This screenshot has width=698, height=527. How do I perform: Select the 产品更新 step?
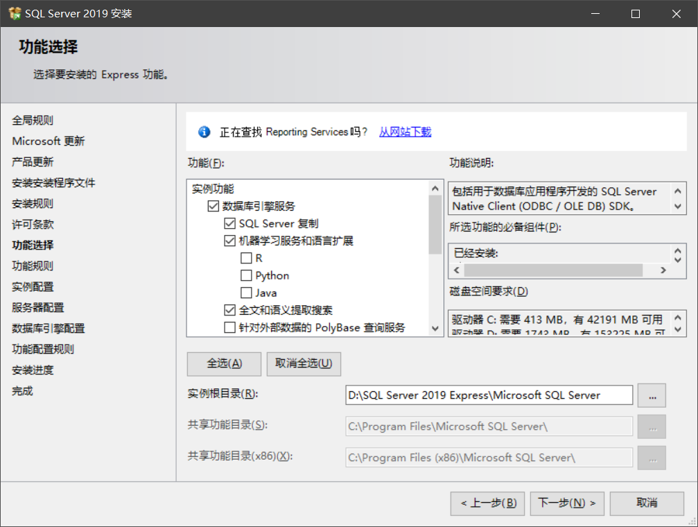(x=33, y=162)
